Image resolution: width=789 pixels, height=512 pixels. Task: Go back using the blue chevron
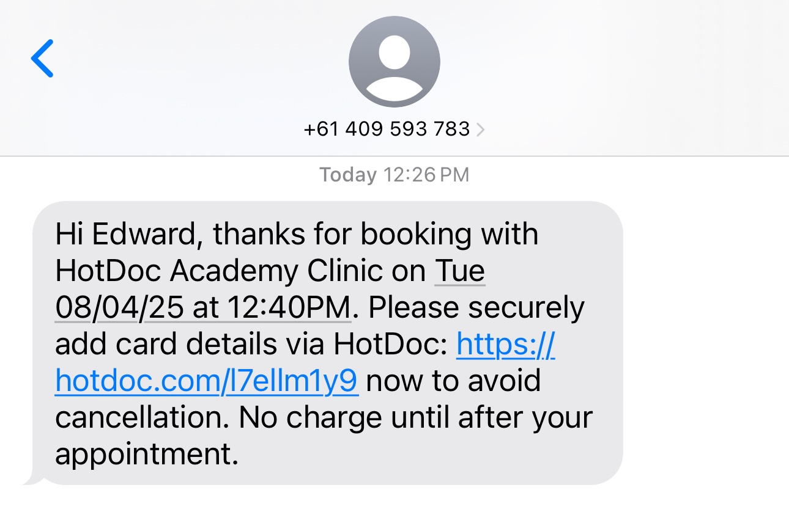point(42,59)
